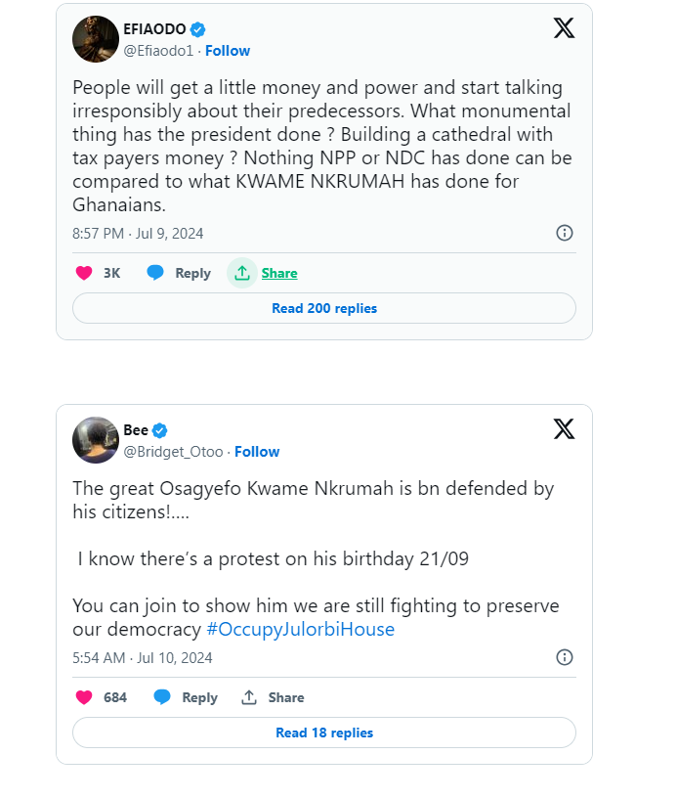Follow the @Bridget_Otoo account
The image size is (677, 799).
click(x=257, y=452)
